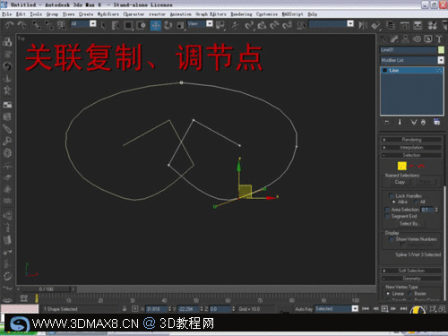The image size is (448, 336).
Task: Expand the Rendering rollout
Action: (x=411, y=140)
